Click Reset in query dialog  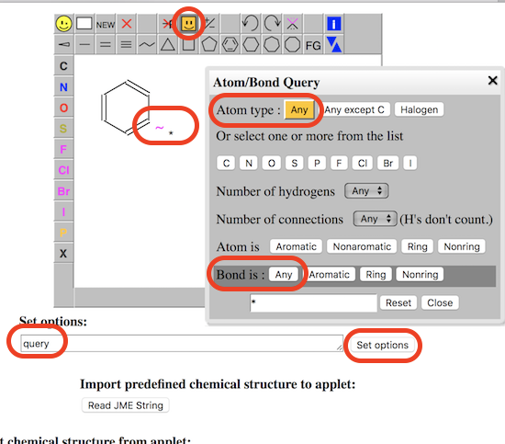[398, 302]
